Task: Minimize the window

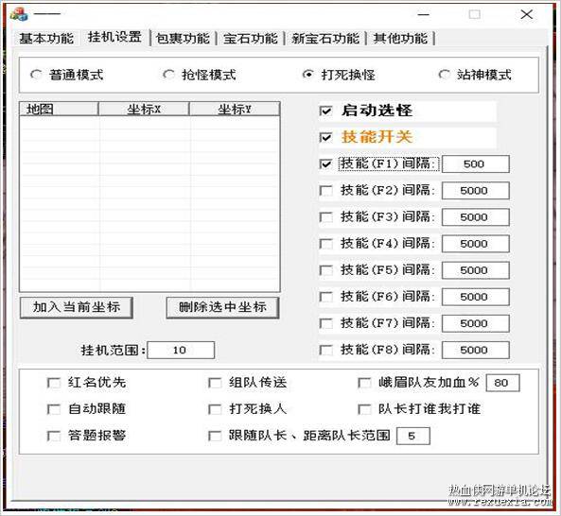Action: (x=423, y=15)
